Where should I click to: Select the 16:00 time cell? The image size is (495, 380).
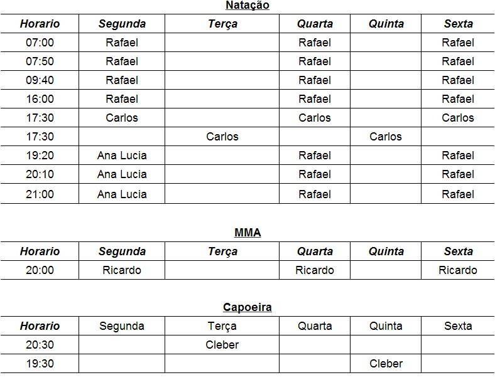coord(40,99)
